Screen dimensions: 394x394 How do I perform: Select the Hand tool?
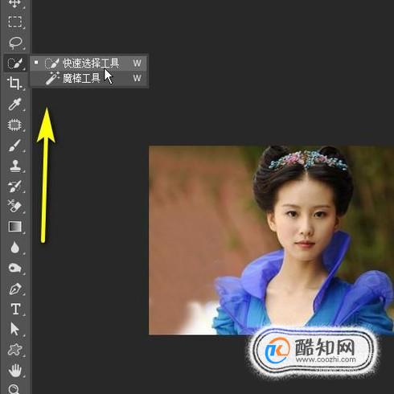tap(14, 371)
